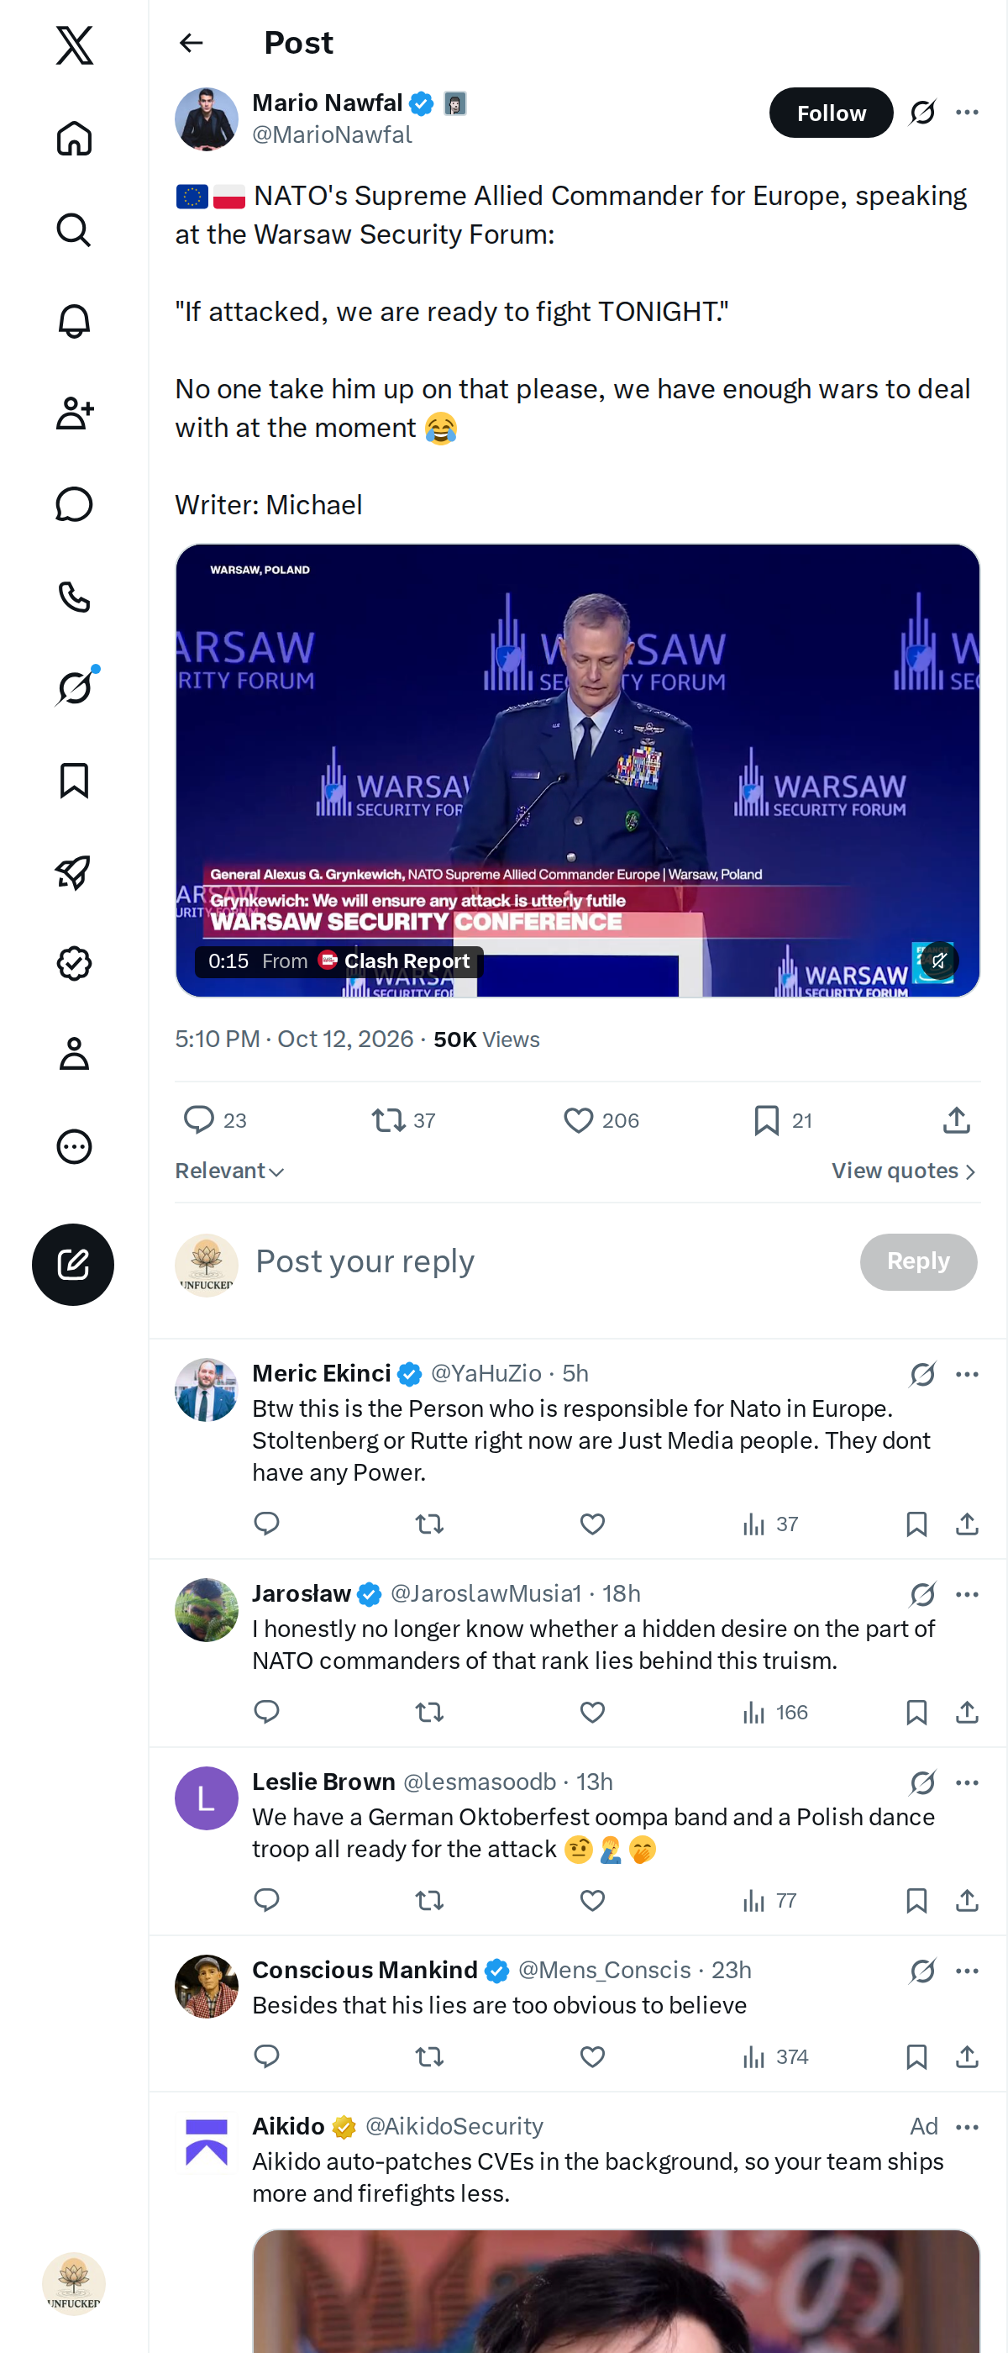
Task: Open the compose post button
Action: (x=73, y=1264)
